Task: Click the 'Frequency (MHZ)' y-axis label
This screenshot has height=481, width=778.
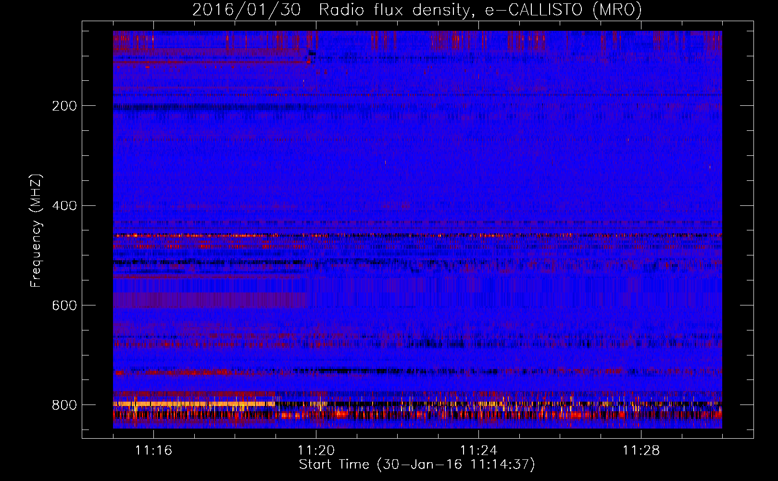Action: click(36, 230)
